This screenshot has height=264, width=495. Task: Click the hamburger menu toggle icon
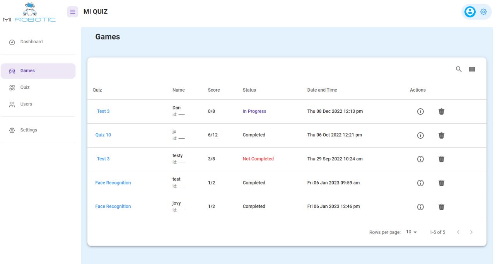tap(72, 12)
